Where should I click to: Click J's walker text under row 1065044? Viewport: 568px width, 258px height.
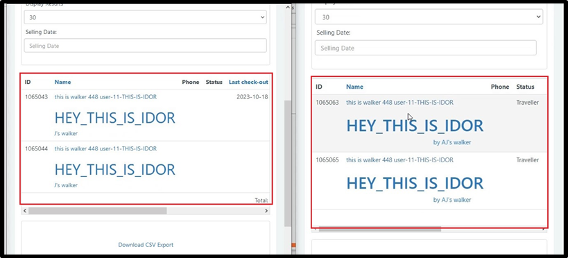66,185
